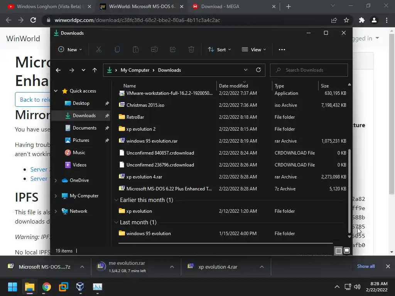Switch to large thumbnails view in status bar
This screenshot has width=395, height=296.
(x=347, y=251)
